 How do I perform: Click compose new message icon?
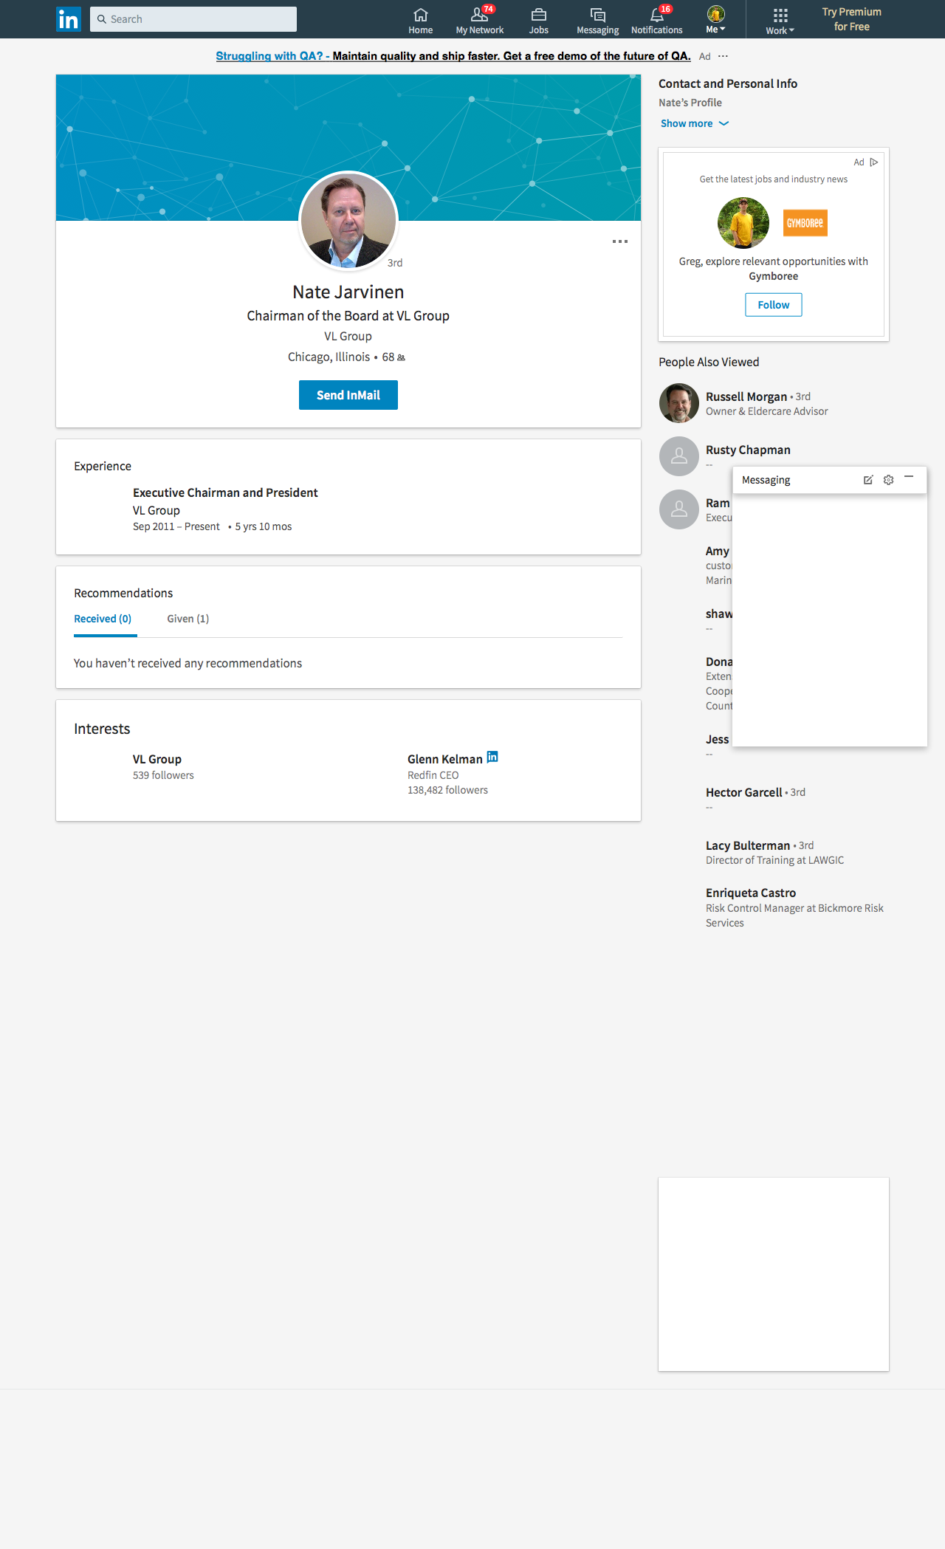point(868,480)
